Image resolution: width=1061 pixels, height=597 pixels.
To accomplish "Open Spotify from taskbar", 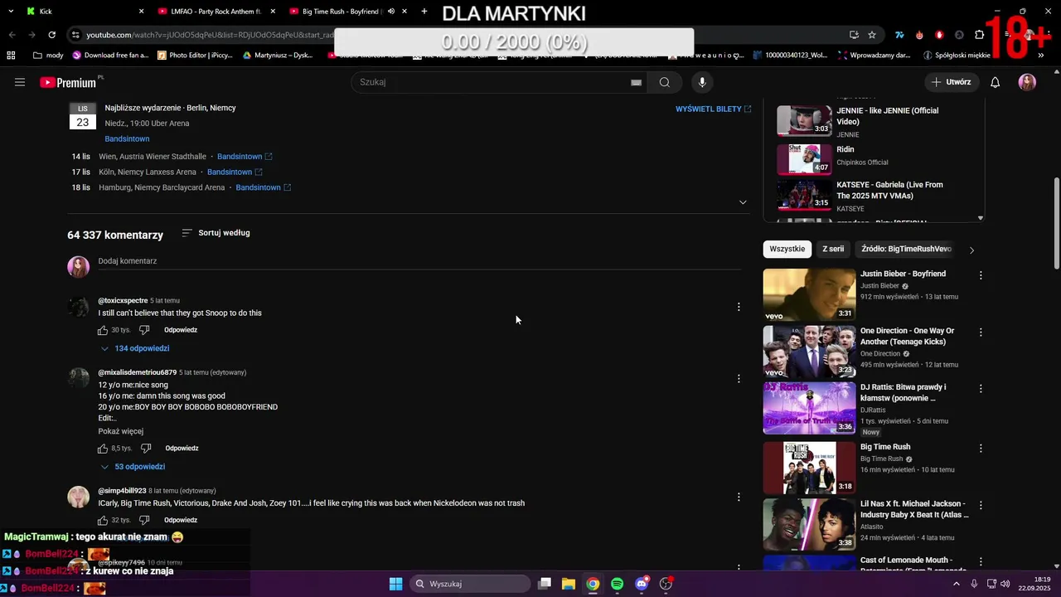I will coord(617,584).
